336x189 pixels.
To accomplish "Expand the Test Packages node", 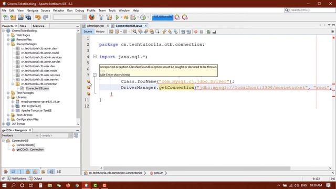I will pos(8,93).
